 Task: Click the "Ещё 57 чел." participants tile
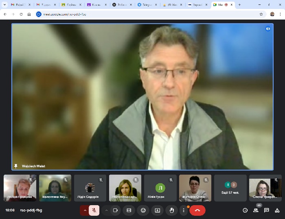[x=230, y=188]
